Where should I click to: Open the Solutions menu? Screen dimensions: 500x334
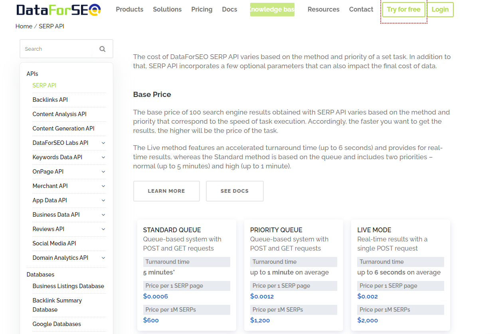[167, 9]
